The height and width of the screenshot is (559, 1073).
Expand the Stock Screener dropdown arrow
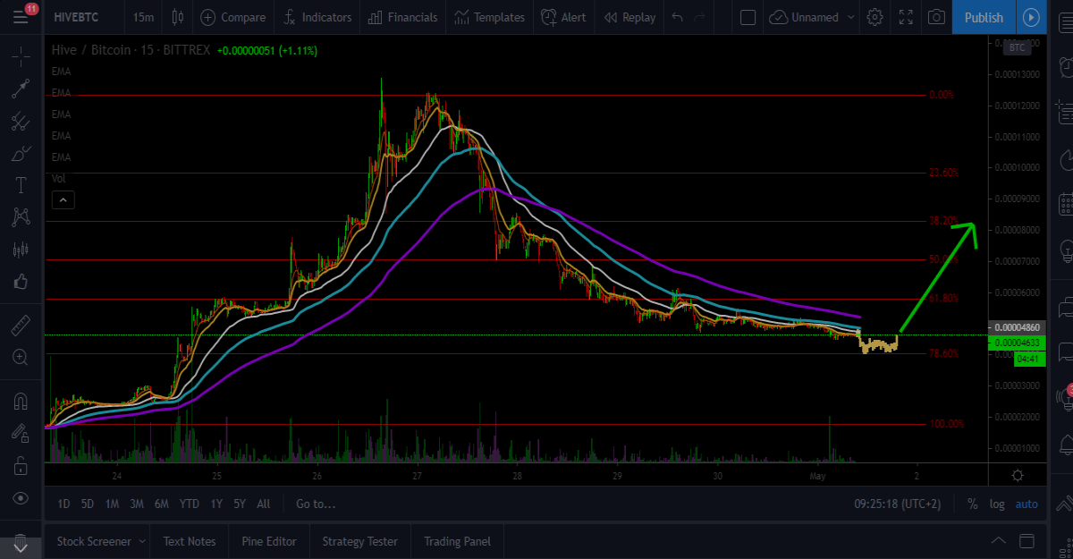coord(141,541)
